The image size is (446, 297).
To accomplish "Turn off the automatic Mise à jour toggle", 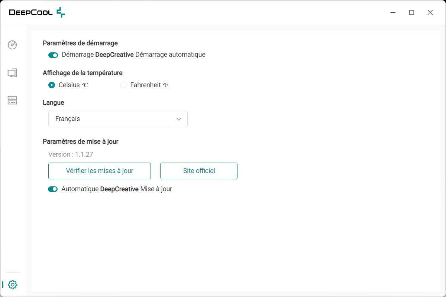I will click(x=53, y=189).
